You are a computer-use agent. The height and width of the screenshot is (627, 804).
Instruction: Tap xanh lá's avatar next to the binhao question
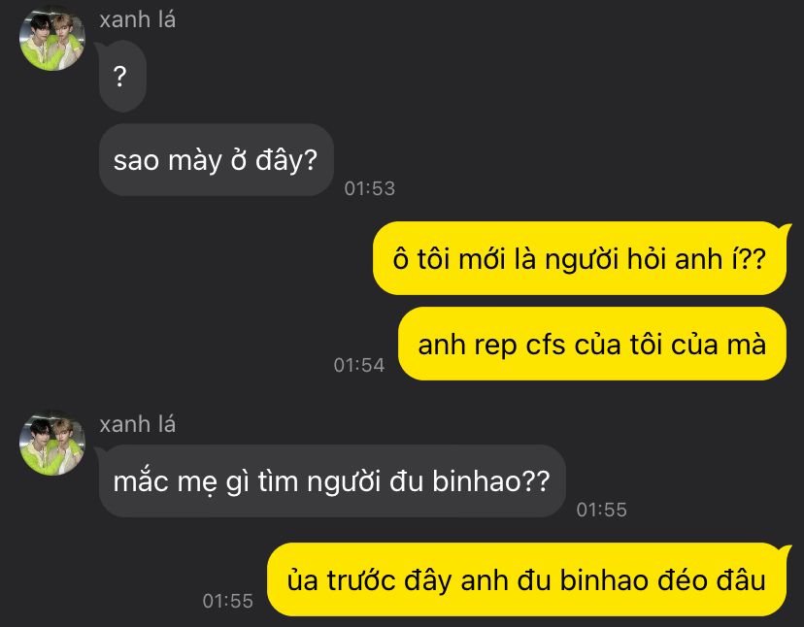tap(51, 444)
